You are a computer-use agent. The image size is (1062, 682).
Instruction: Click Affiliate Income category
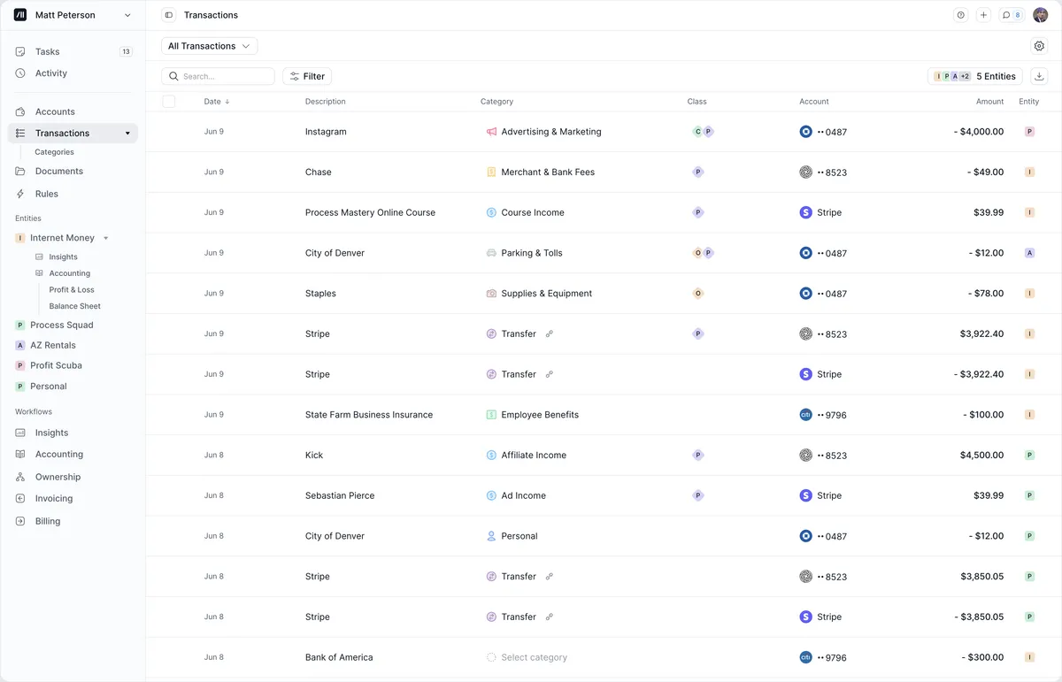(x=526, y=456)
